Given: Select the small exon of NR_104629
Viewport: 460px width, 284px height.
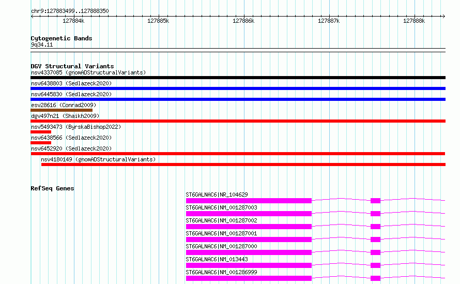Looking at the screenshot, I should 376,201.
